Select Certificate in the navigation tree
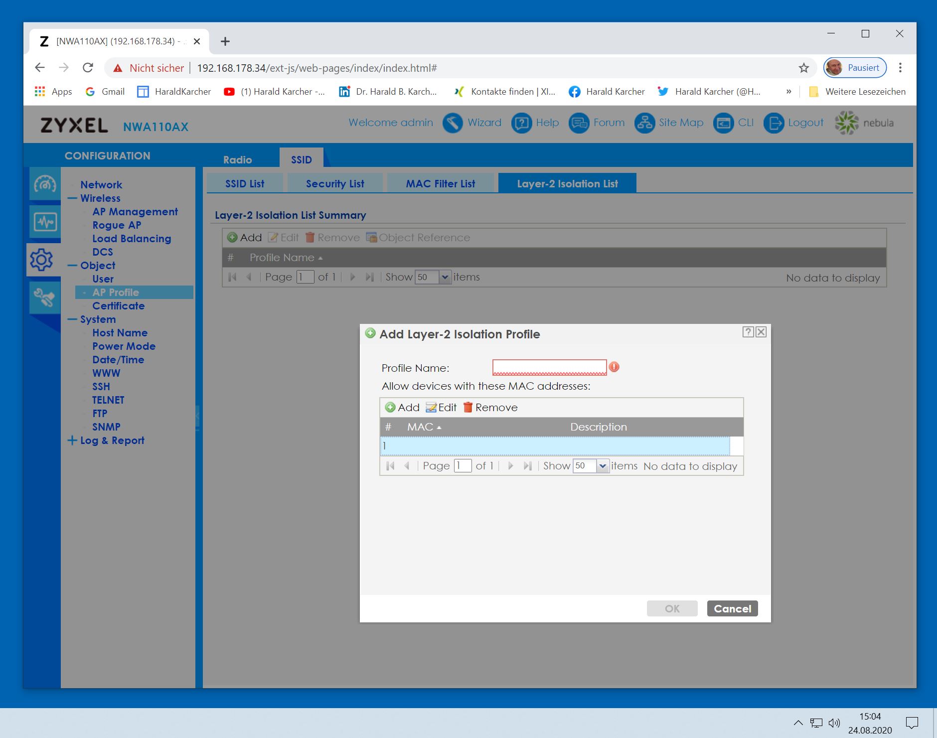The image size is (937, 738). pos(118,306)
